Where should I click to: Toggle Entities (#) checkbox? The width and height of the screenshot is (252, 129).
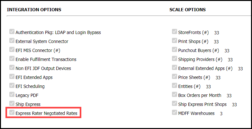point(175,86)
